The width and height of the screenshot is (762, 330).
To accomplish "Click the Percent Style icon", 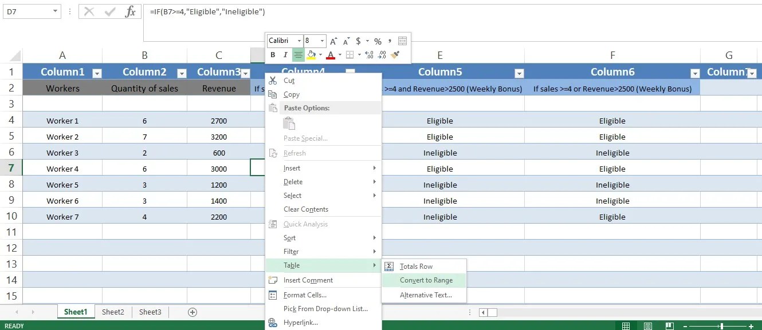I will (x=378, y=42).
